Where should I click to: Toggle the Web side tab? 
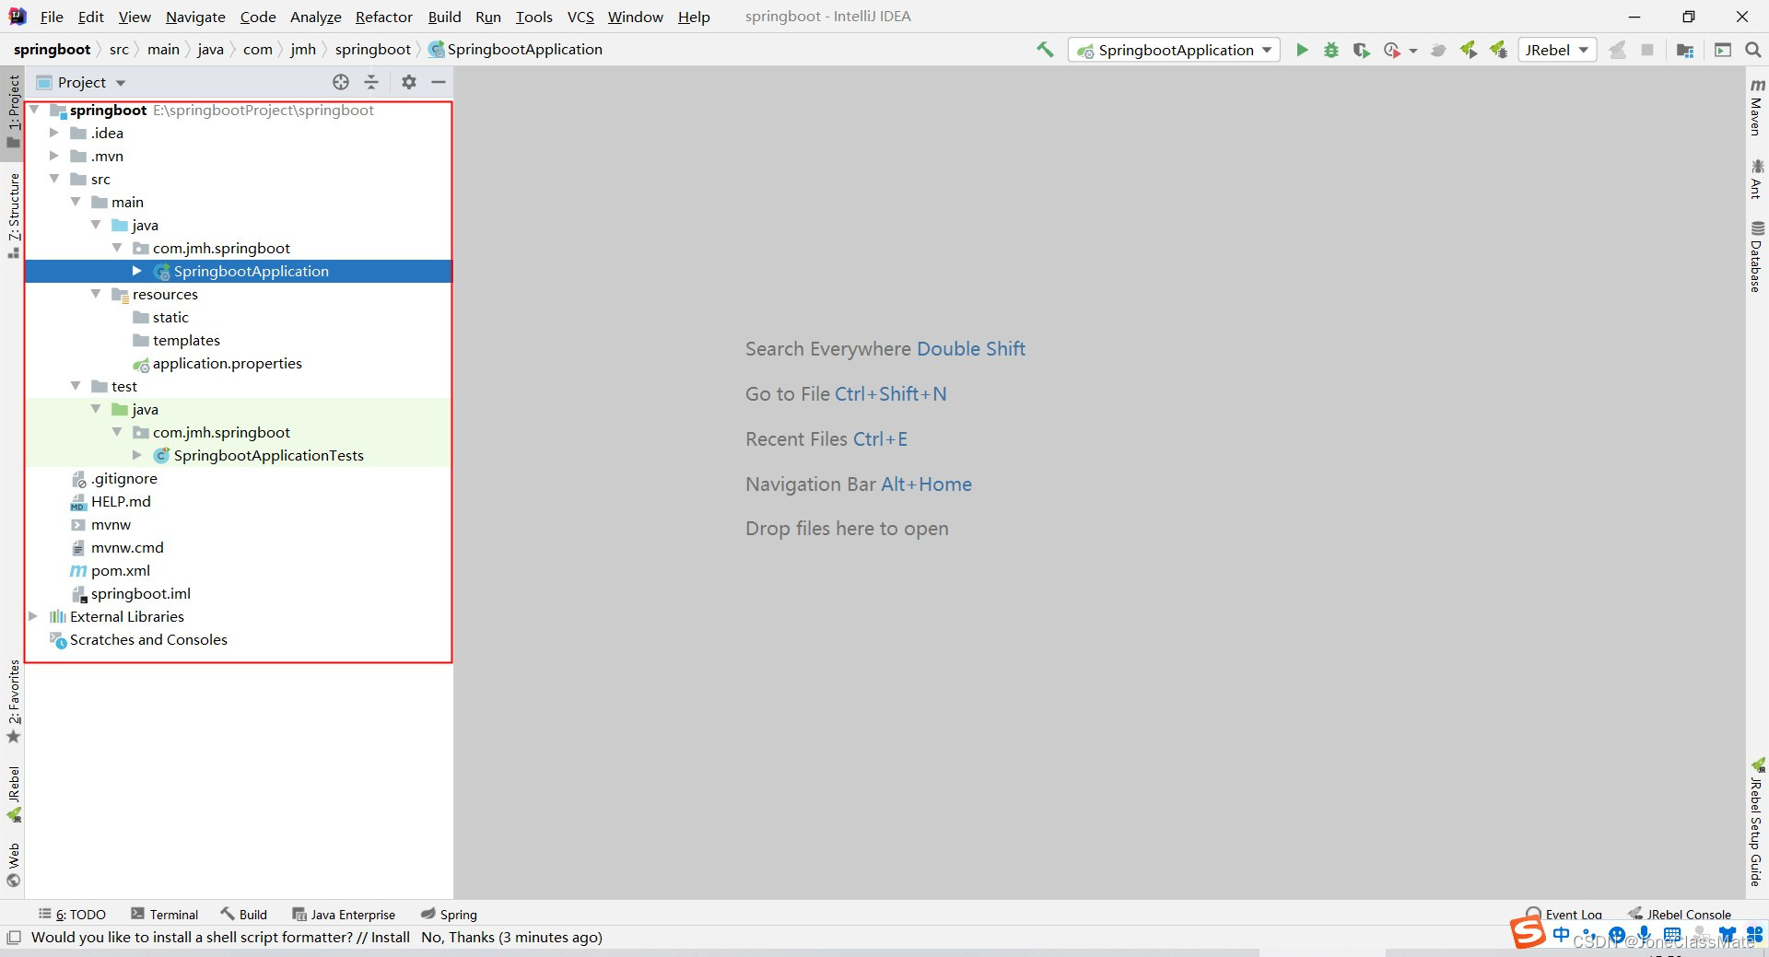coord(13,865)
